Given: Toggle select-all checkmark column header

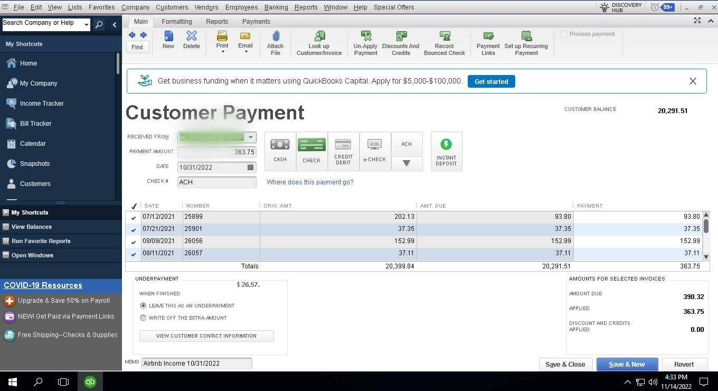Looking at the screenshot, I should pyautogui.click(x=134, y=206).
